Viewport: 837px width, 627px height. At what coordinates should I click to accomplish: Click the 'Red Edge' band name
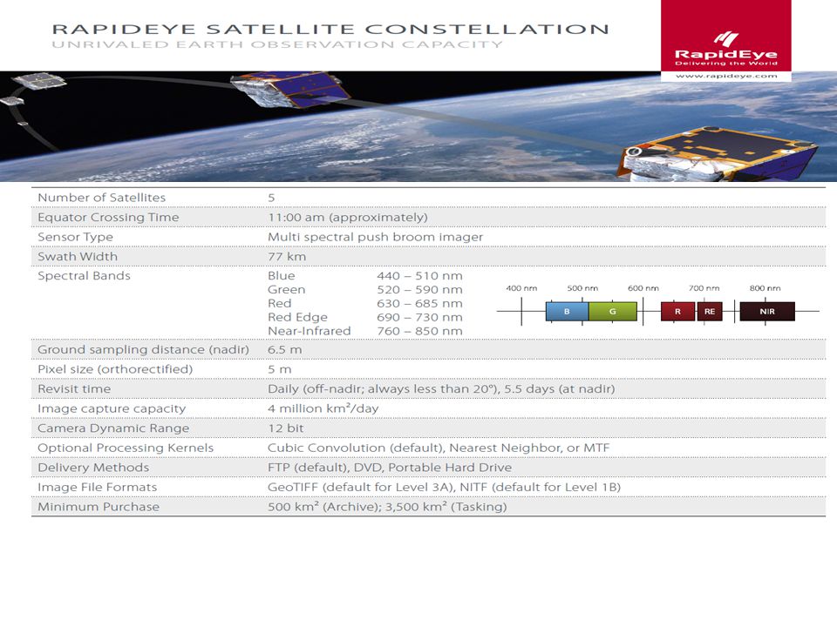click(x=297, y=317)
